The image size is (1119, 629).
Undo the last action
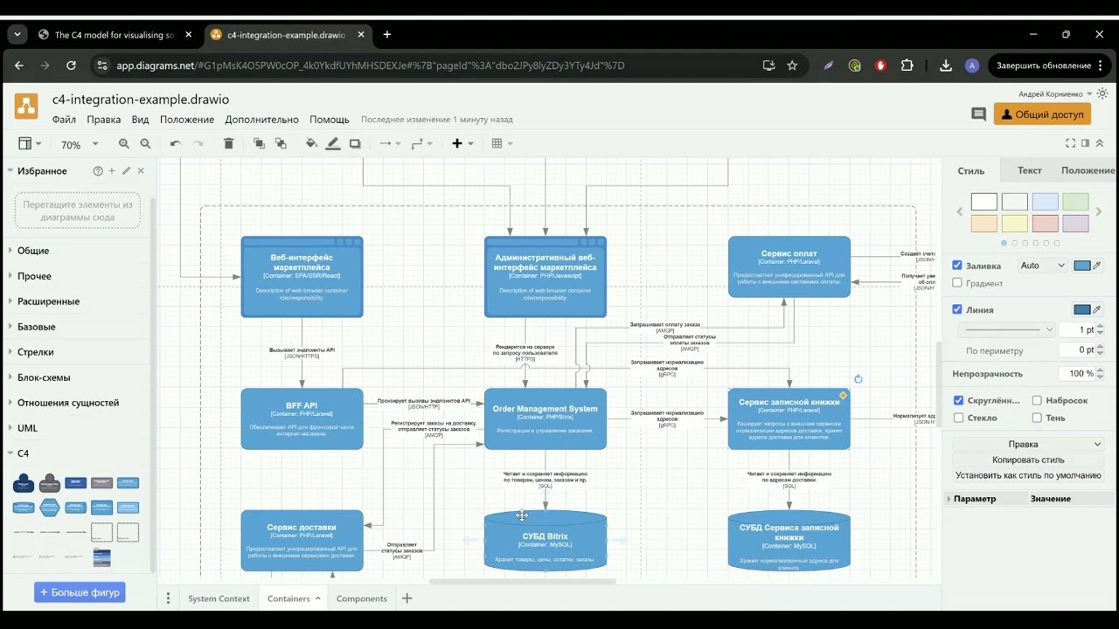coord(176,144)
